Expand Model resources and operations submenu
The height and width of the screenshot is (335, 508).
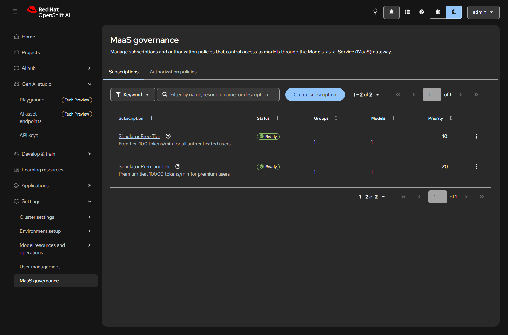[55, 249]
